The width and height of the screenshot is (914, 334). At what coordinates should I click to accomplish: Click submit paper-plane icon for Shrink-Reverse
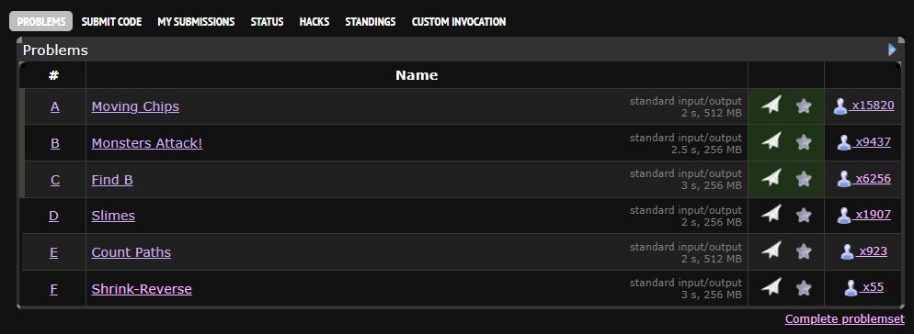click(771, 287)
